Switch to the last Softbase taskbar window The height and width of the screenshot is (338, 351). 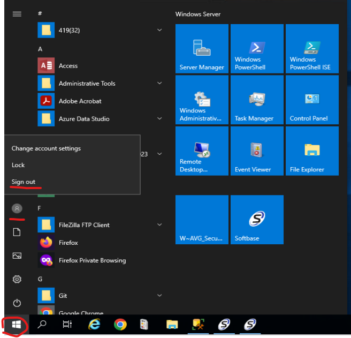[x=250, y=324]
